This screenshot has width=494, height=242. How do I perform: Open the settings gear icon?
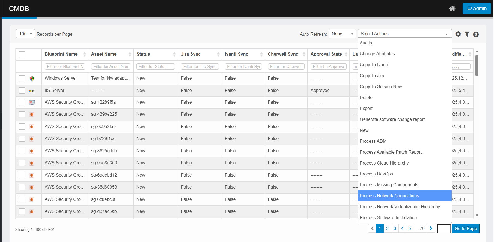pyautogui.click(x=458, y=34)
